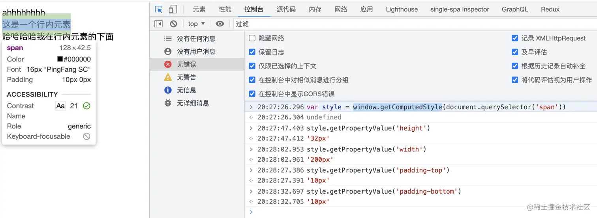Open the top context dropdown
This screenshot has height=218, width=597.
(x=196, y=24)
